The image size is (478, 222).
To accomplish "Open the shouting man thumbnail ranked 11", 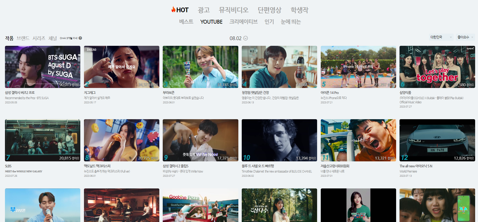I will click(358, 140).
